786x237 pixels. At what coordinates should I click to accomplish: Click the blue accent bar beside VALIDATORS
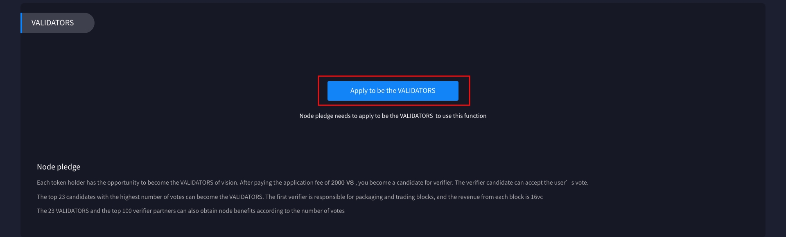(x=21, y=23)
